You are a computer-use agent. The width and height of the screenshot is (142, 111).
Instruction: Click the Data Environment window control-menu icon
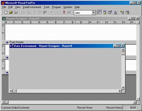[12, 46]
